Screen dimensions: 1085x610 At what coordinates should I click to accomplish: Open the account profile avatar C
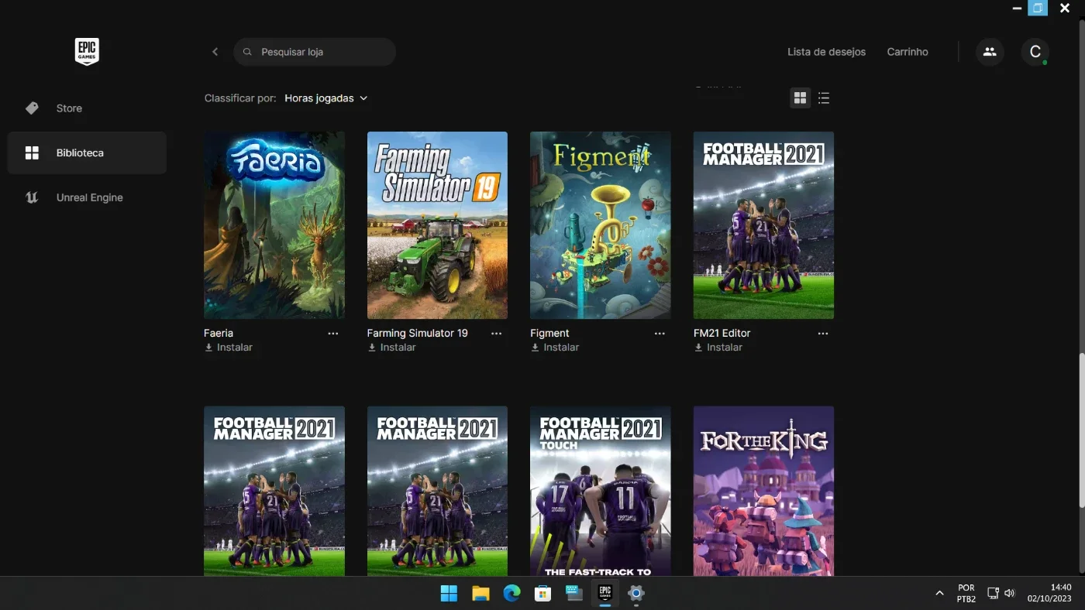tap(1035, 52)
